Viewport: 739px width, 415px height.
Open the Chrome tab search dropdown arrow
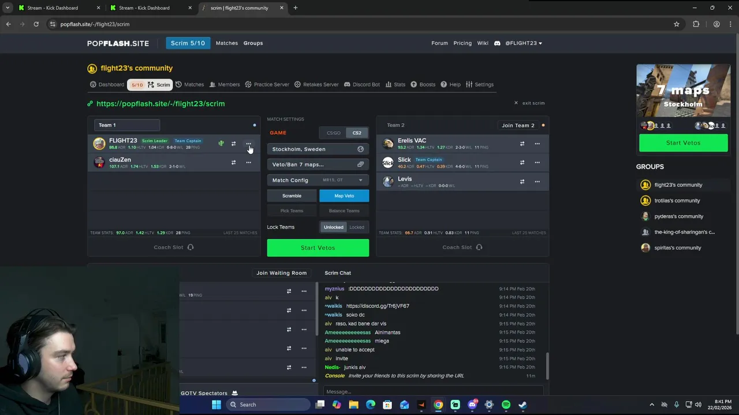[x=8, y=8]
